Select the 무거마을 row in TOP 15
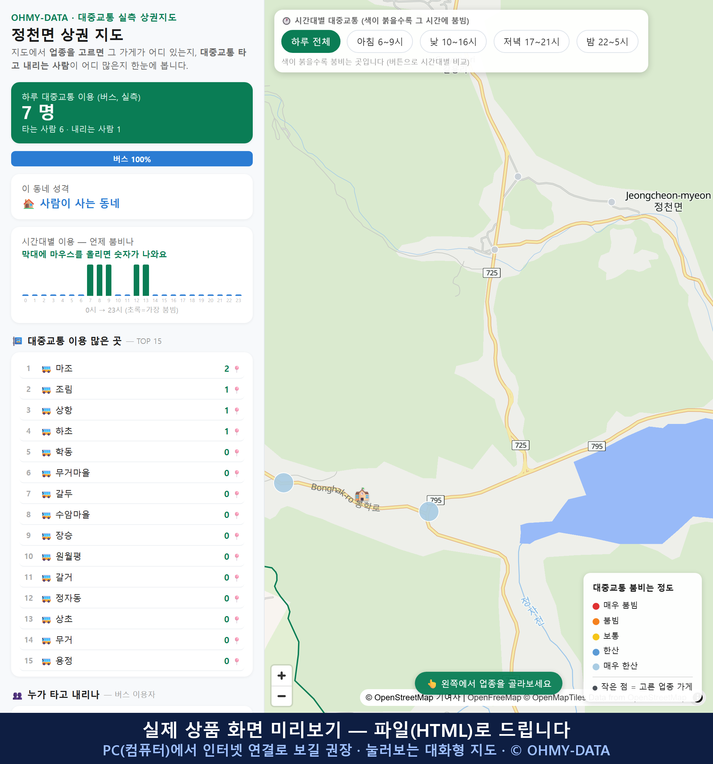 coord(132,473)
